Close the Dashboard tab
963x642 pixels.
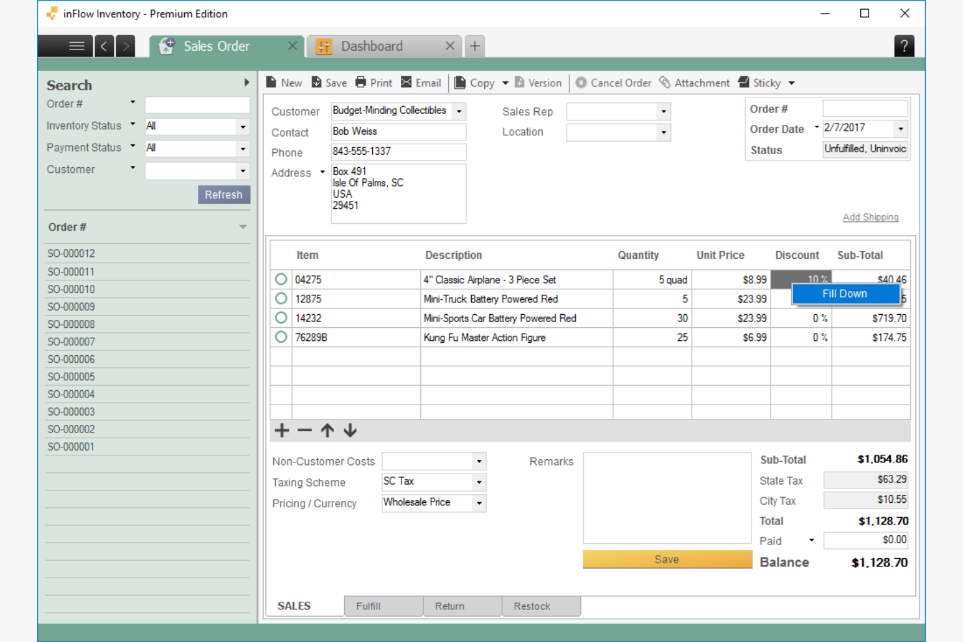450,46
